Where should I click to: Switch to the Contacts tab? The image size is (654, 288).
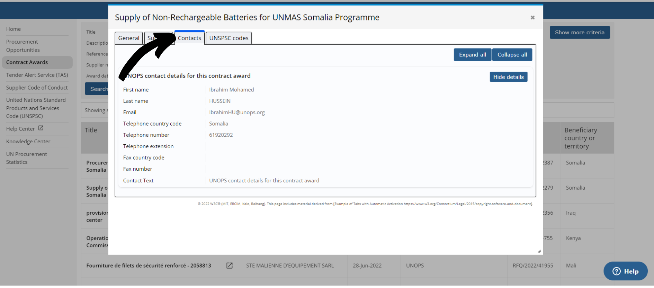(x=189, y=38)
